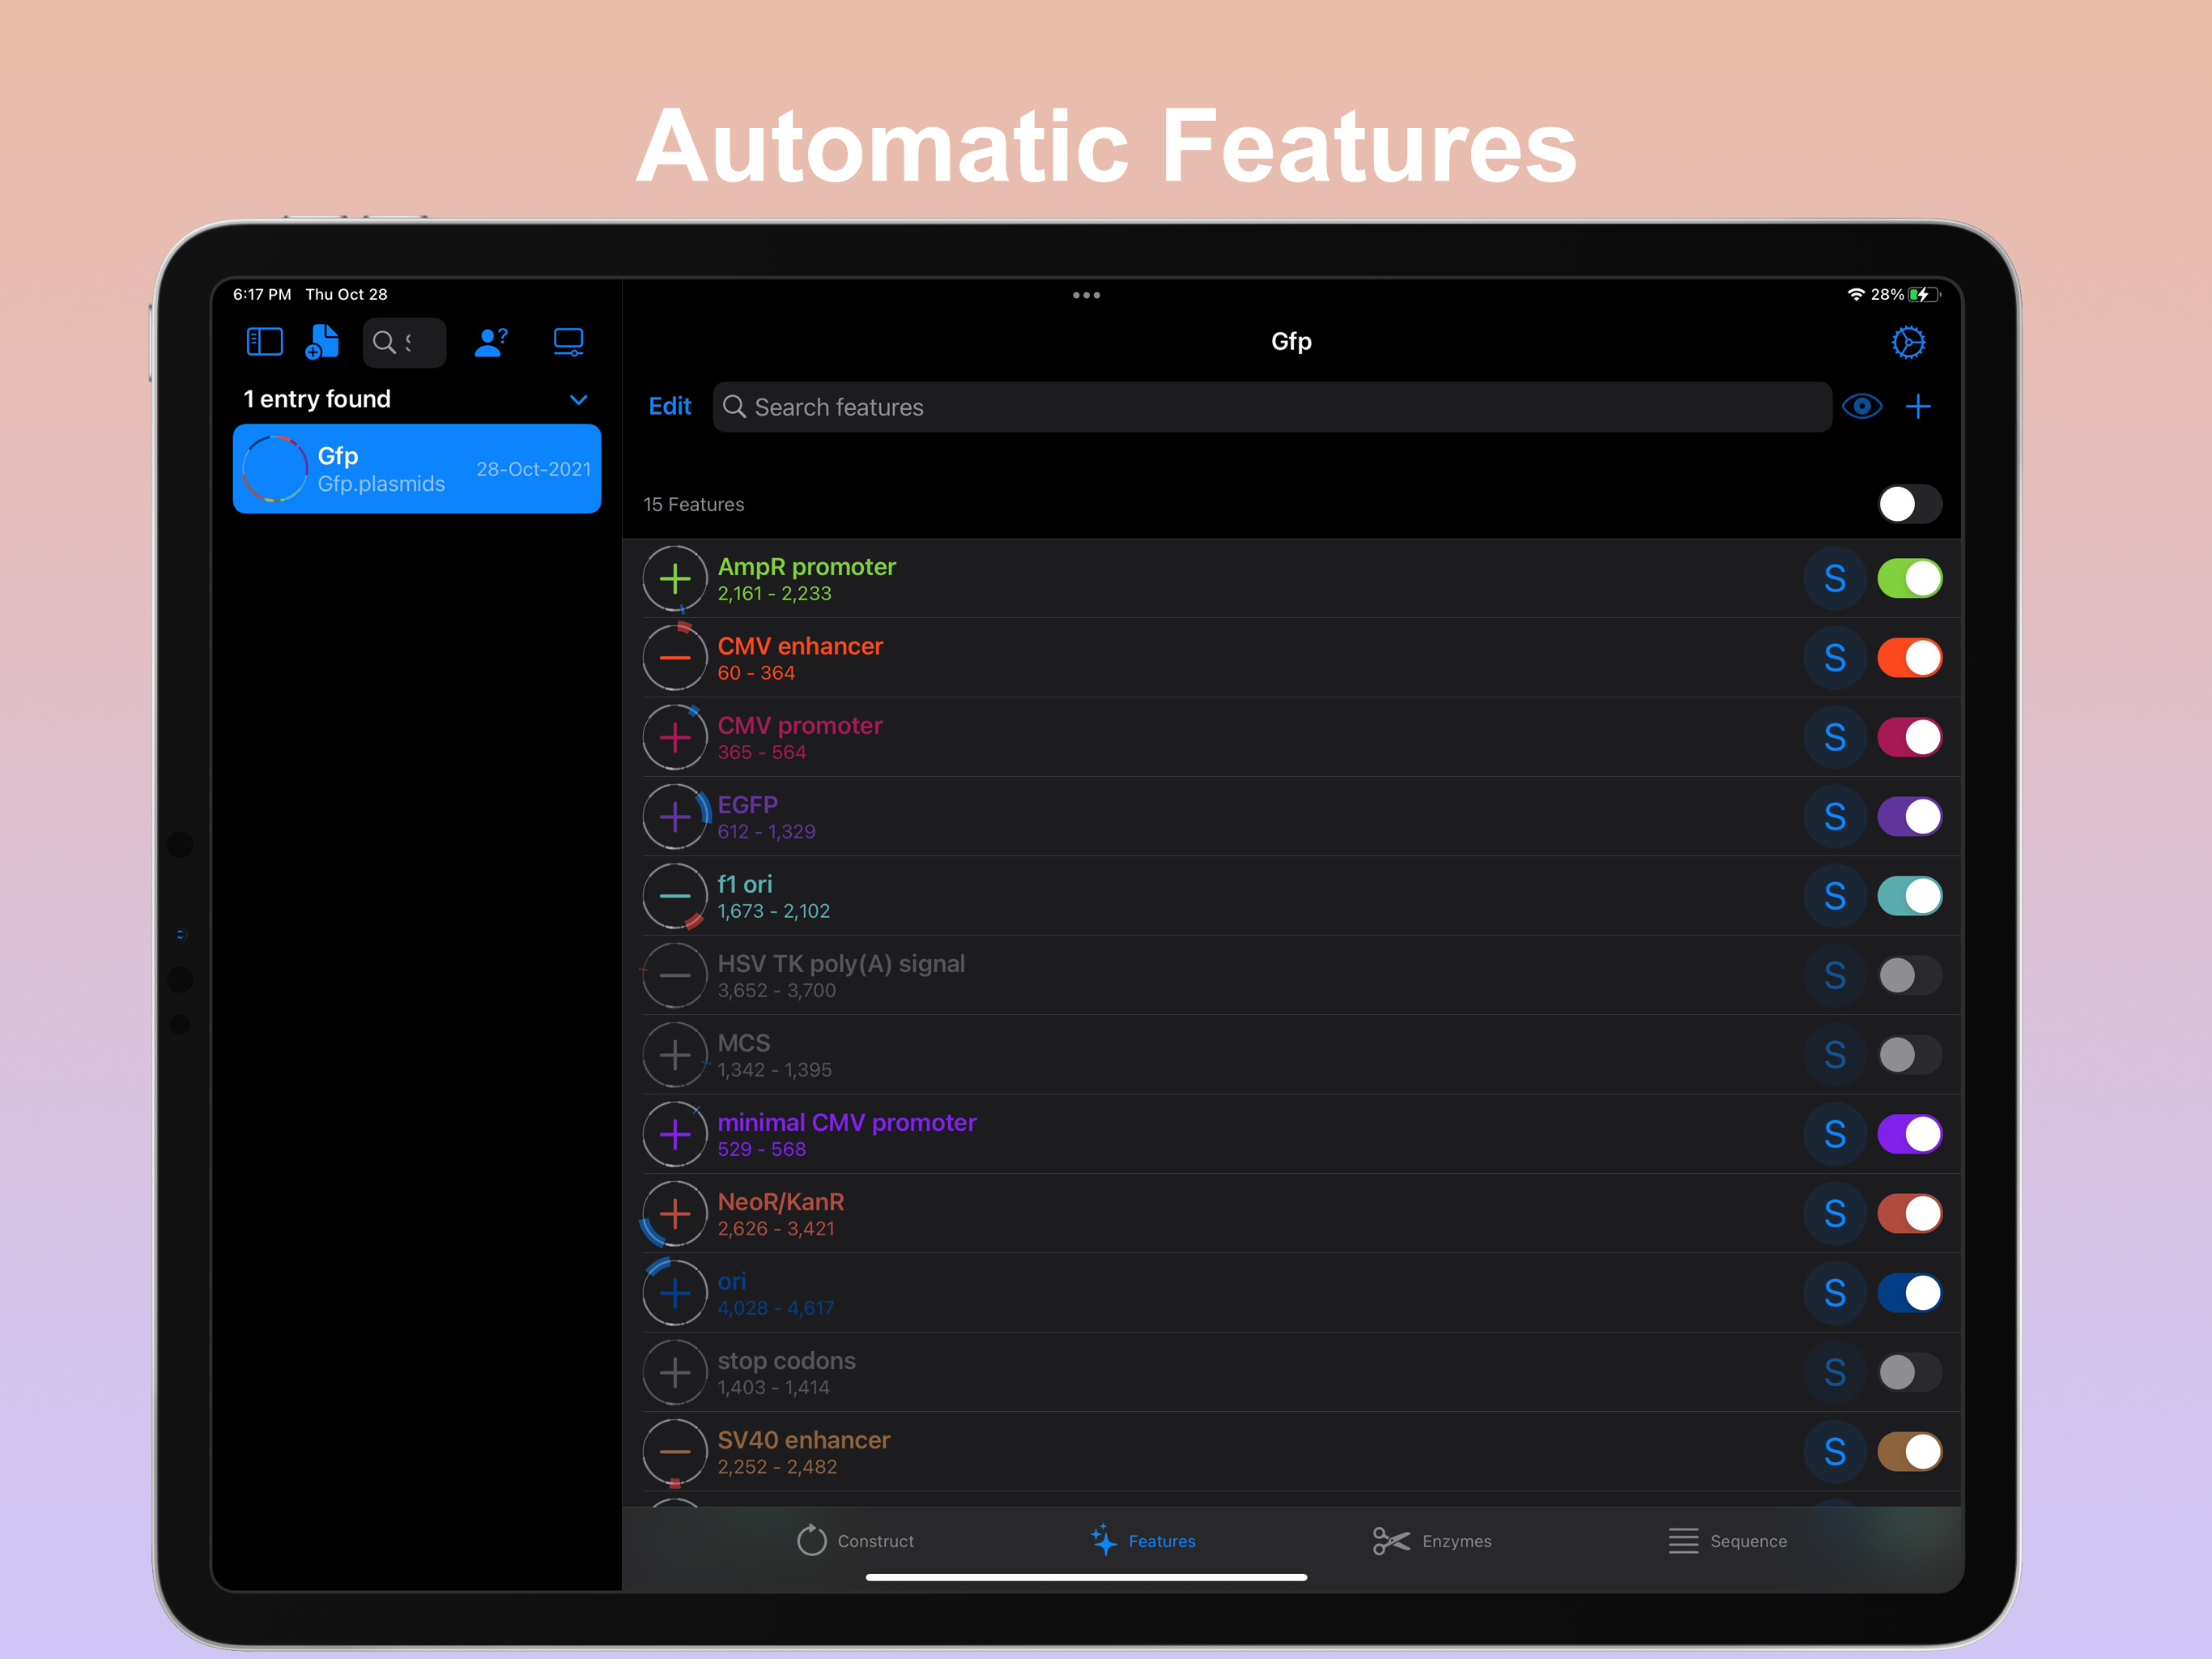Enable the HSV TK poly(A) signal toggle
The height and width of the screenshot is (1659, 2212).
pos(1909,975)
